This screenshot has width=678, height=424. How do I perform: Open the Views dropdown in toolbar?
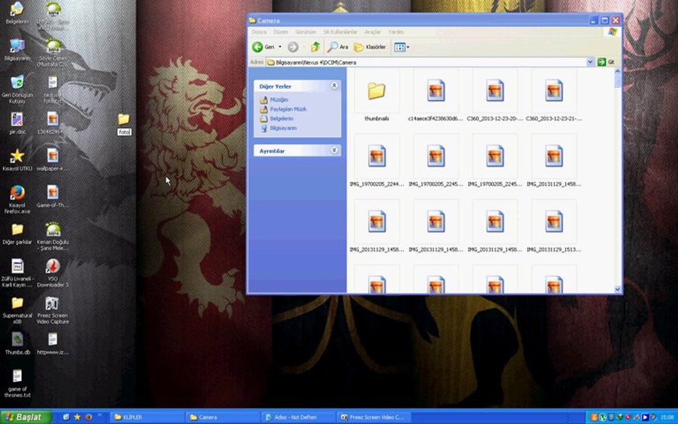point(401,47)
